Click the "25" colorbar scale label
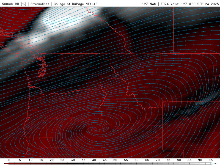 pyautogui.click(x=62, y=160)
